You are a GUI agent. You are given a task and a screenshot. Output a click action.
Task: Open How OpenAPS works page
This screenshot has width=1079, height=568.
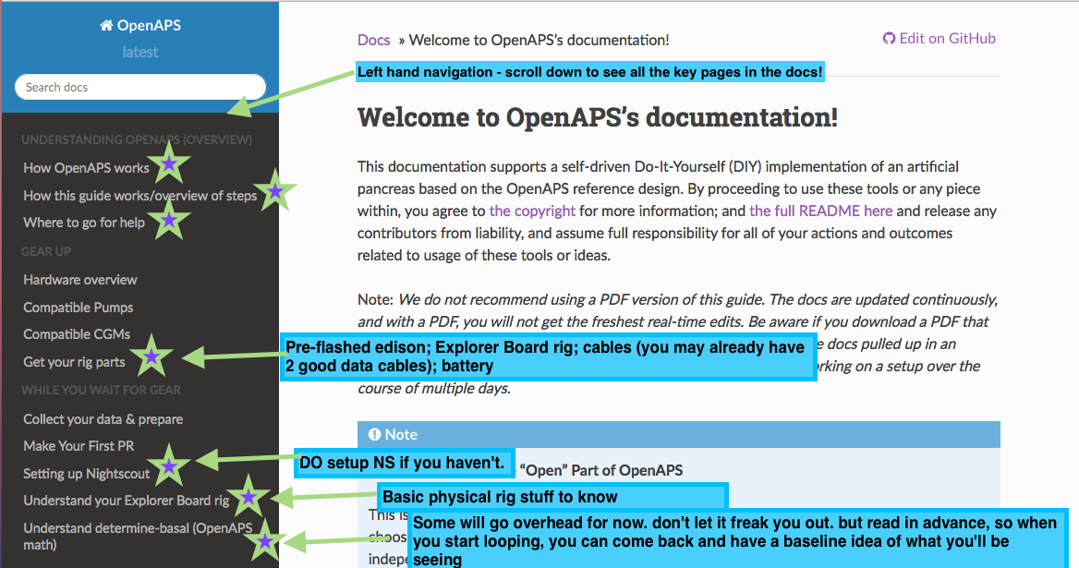[86, 168]
